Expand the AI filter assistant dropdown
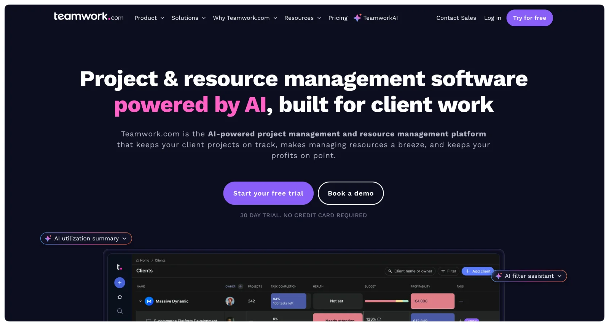This screenshot has height=326, width=609. coord(529,276)
